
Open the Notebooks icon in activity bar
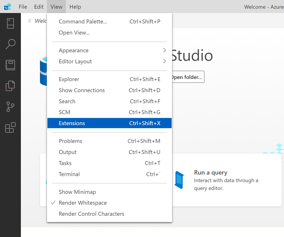(x=10, y=65)
